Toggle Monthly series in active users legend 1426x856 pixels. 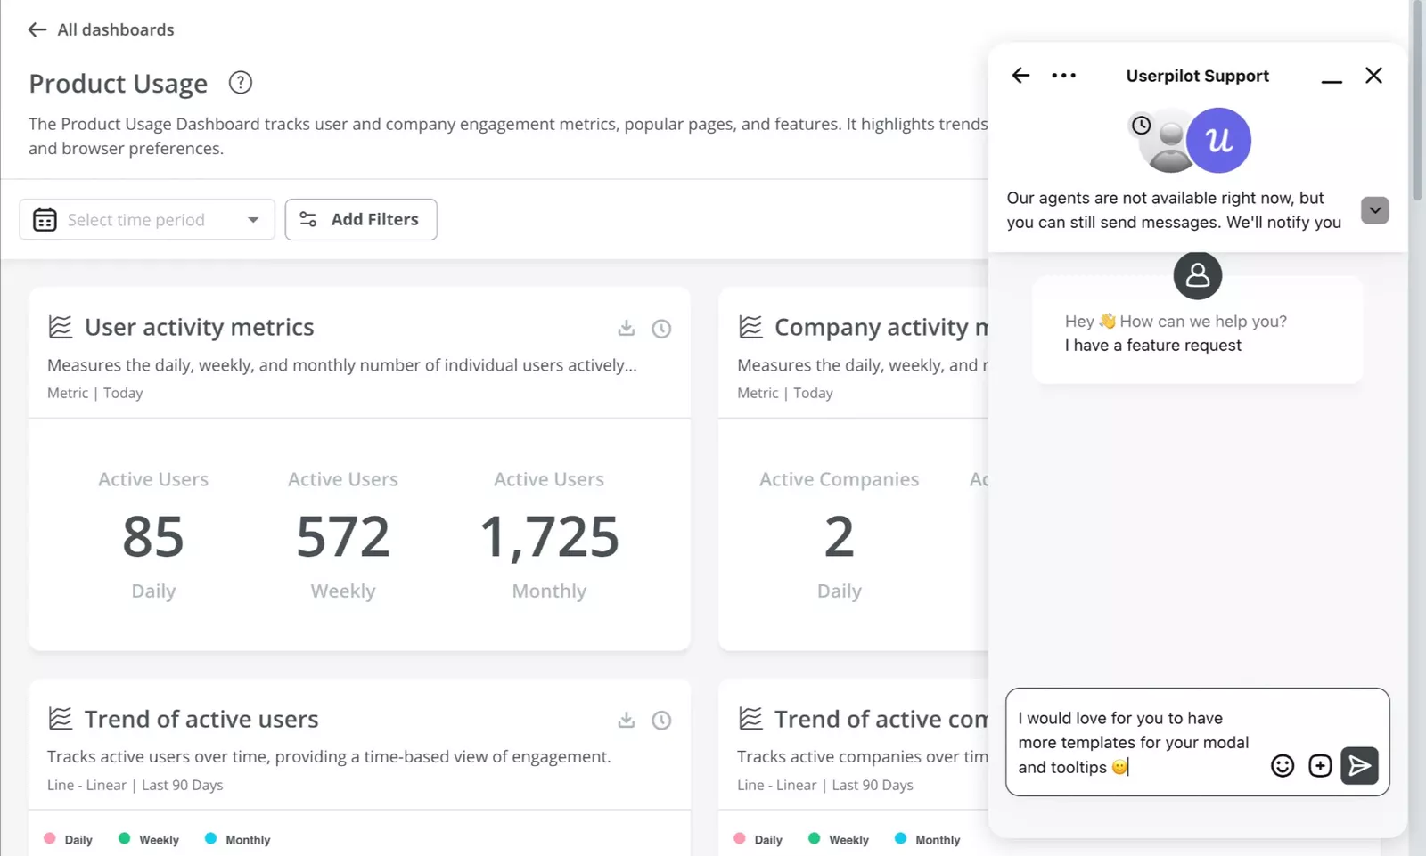point(237,839)
